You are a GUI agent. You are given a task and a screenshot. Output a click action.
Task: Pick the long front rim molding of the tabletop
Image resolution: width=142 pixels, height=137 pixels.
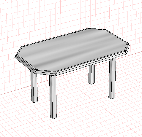click(x=91, y=63)
